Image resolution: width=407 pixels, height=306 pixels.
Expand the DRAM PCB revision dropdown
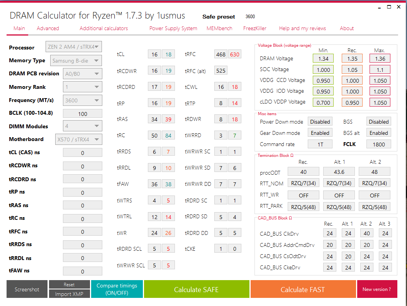coord(83,74)
